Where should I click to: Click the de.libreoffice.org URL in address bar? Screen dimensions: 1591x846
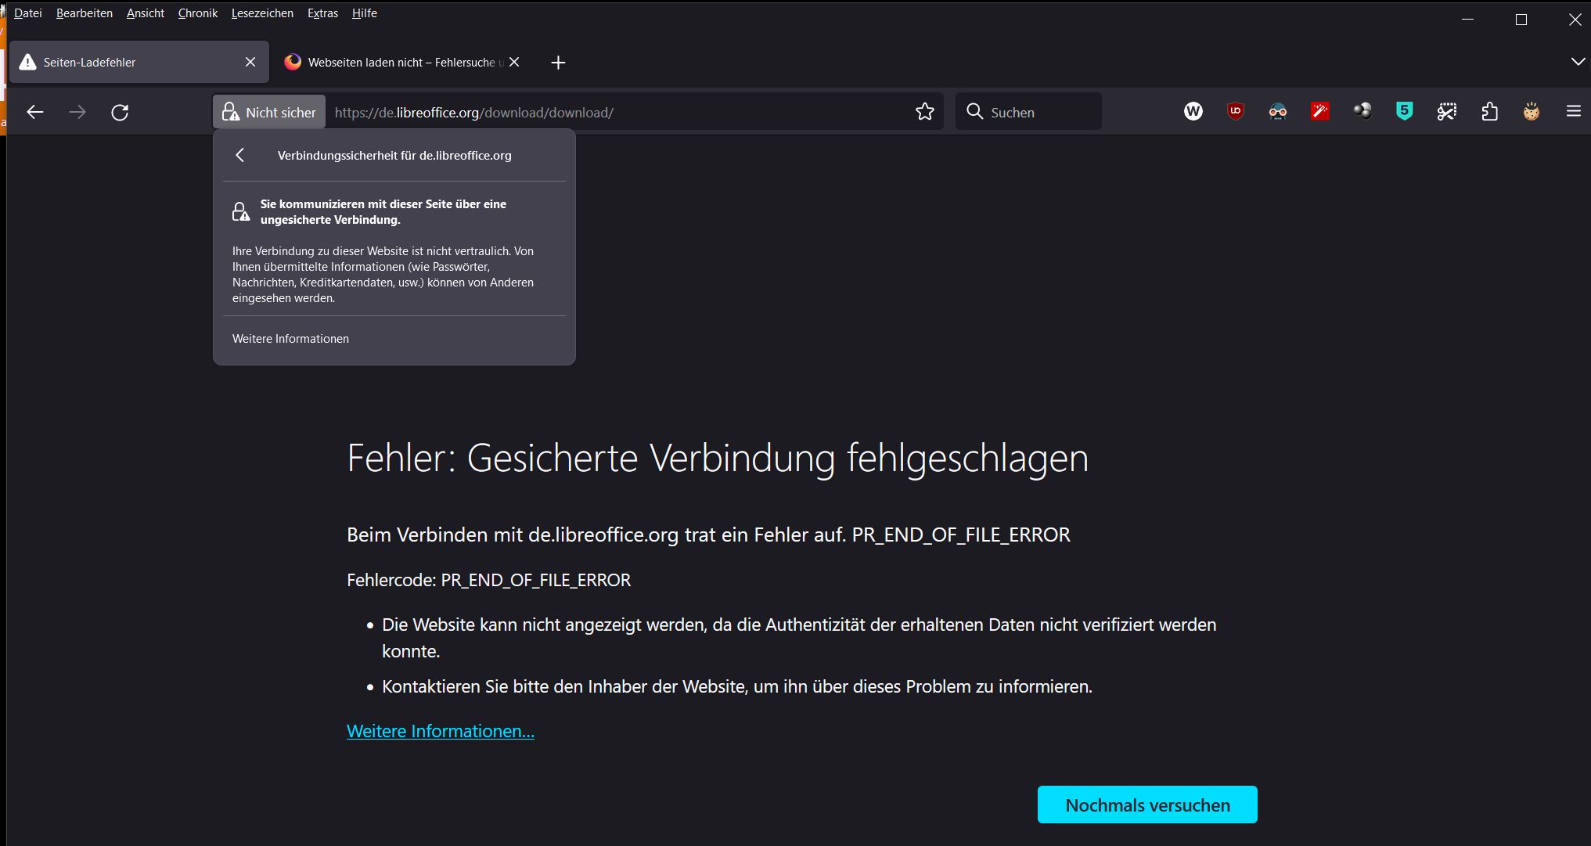click(474, 113)
